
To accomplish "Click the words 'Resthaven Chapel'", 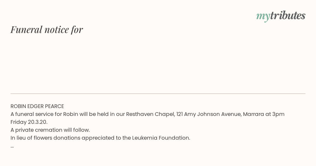I will [150, 114].
